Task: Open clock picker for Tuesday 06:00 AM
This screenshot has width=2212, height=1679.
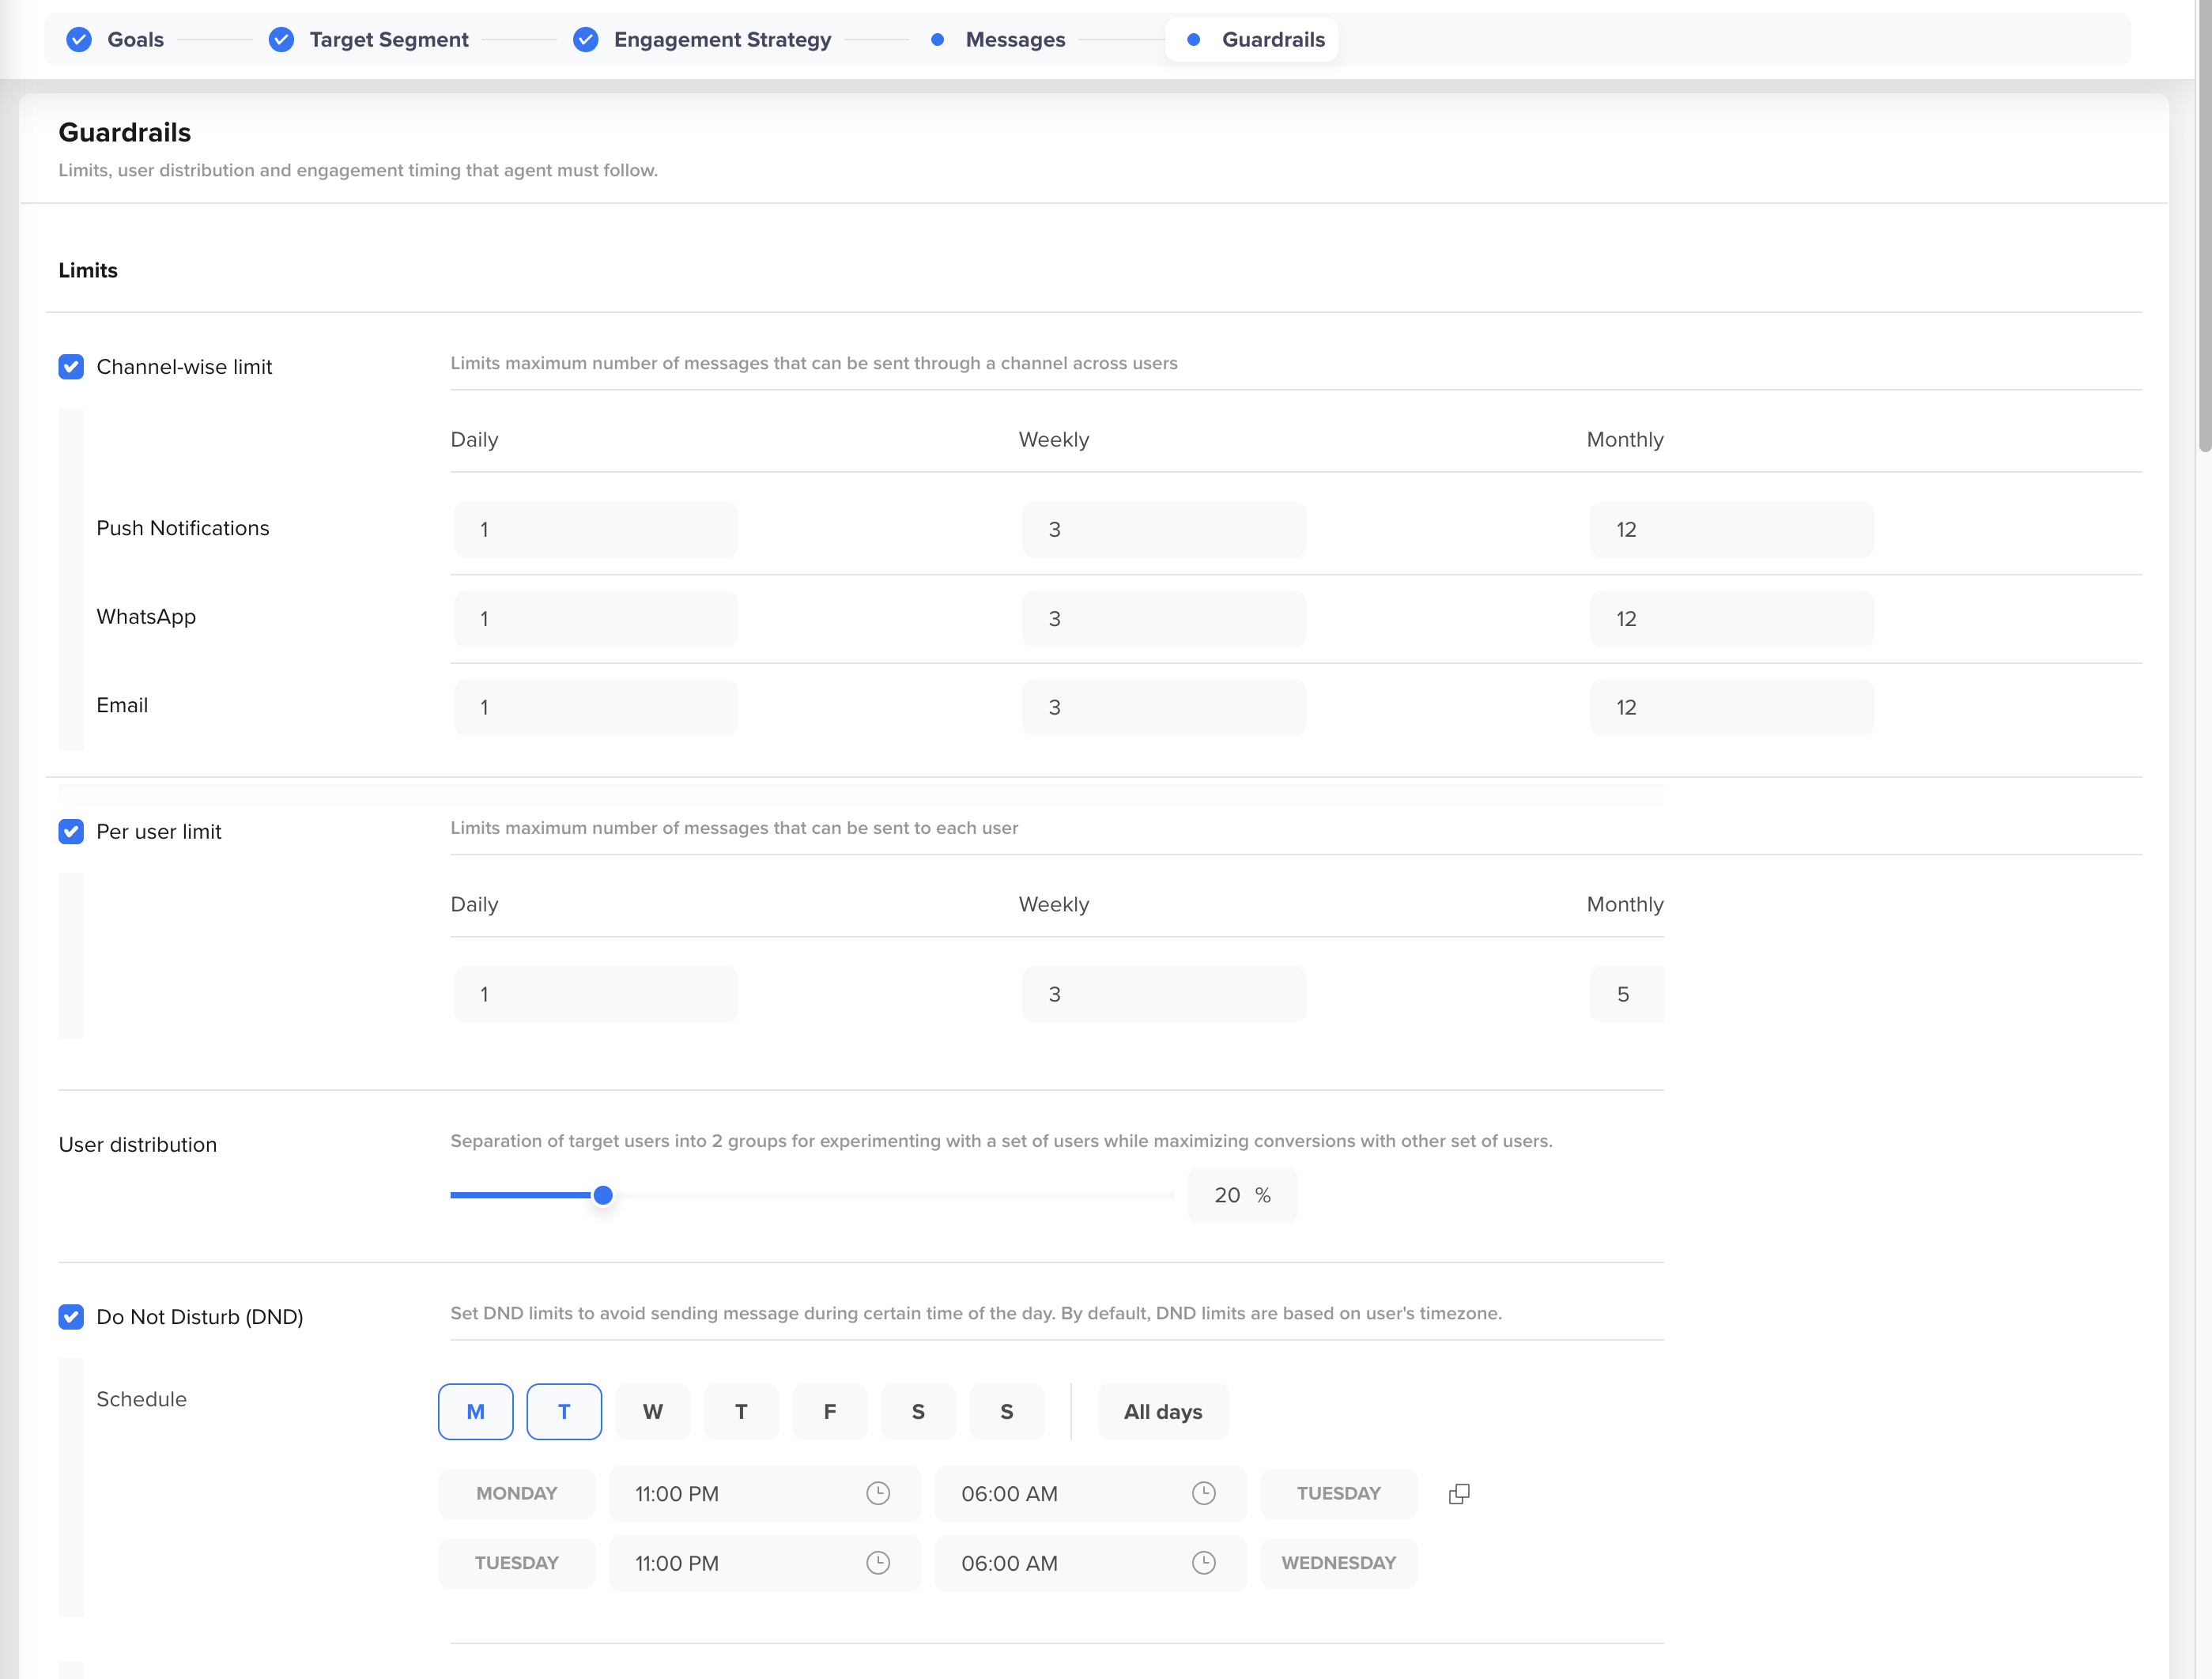Action: [1204, 1563]
